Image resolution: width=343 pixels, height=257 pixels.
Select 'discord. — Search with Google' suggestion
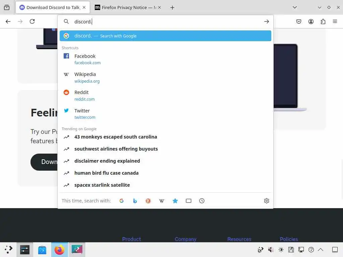coord(165,36)
